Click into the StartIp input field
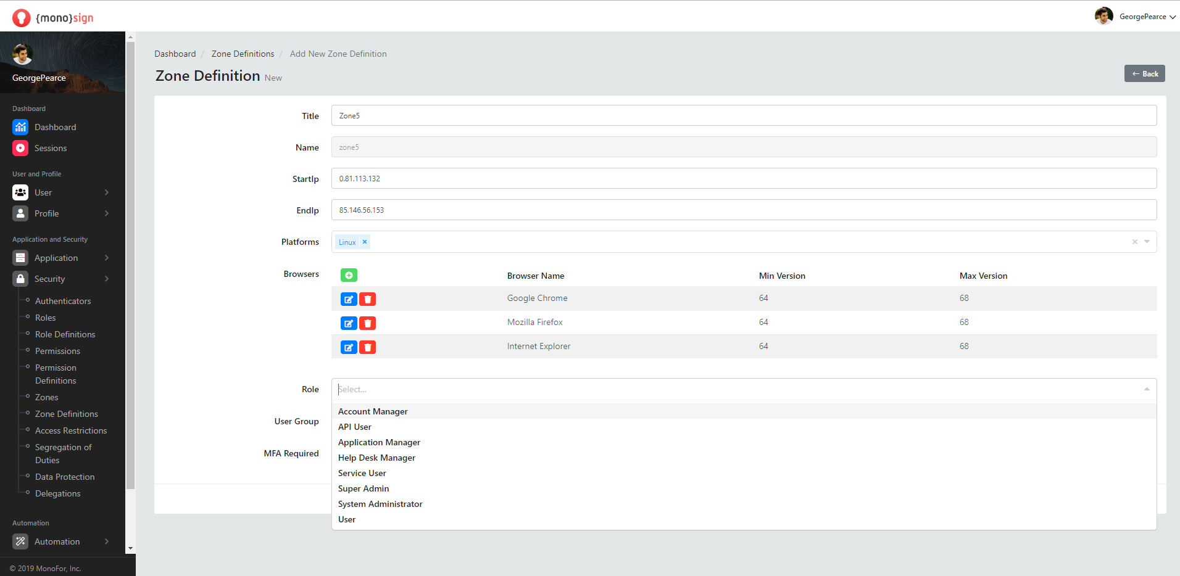1180x576 pixels. click(744, 179)
